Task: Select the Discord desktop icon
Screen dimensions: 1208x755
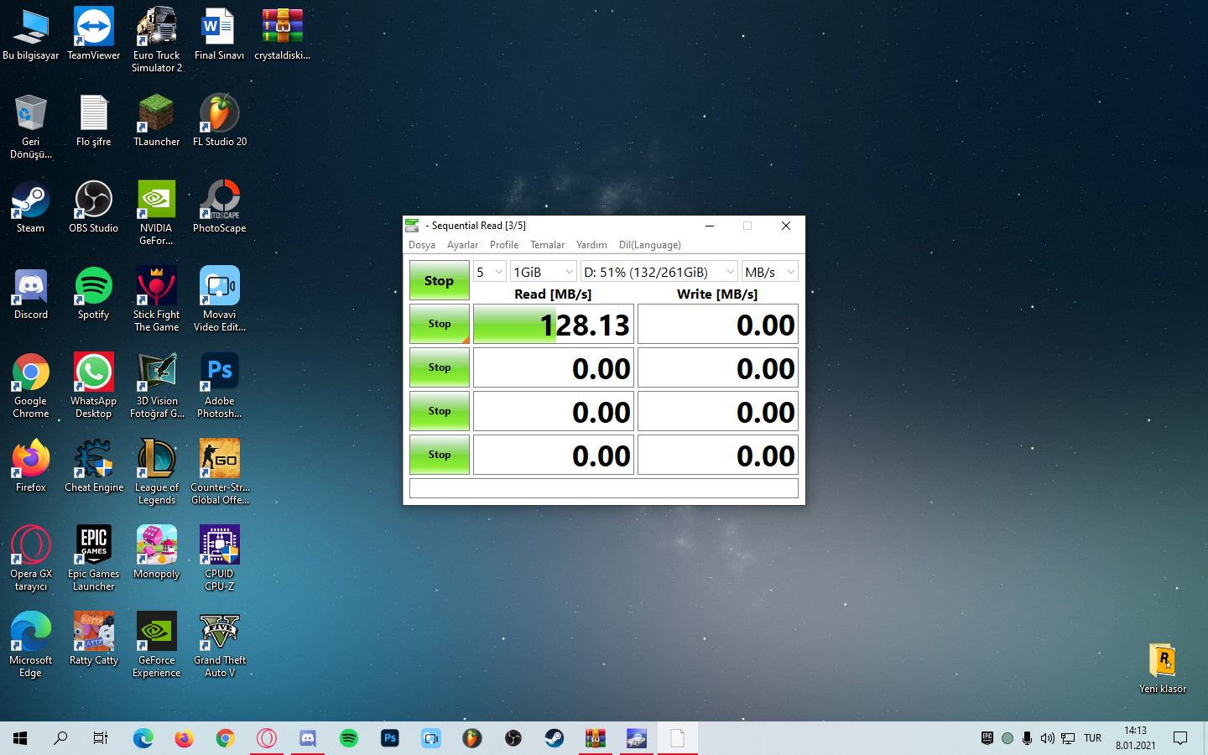Action: [31, 294]
